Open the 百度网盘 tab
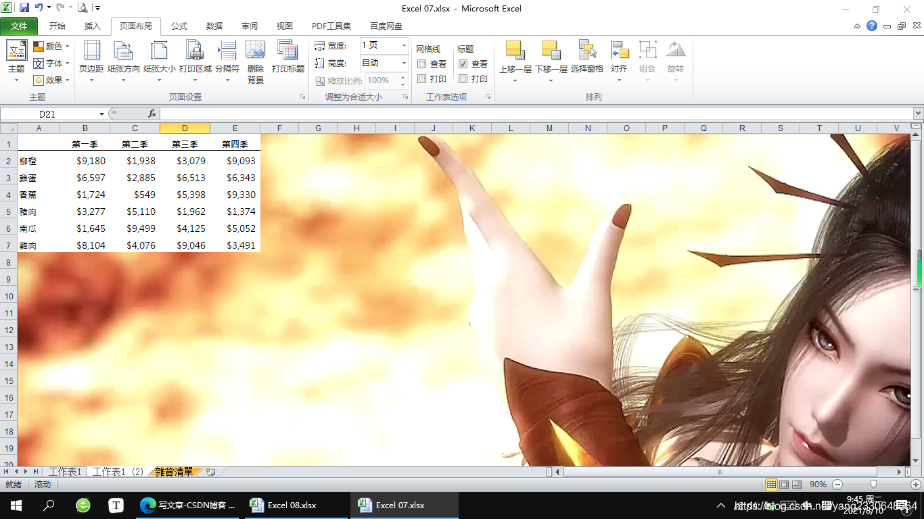This screenshot has height=519, width=924. [386, 26]
